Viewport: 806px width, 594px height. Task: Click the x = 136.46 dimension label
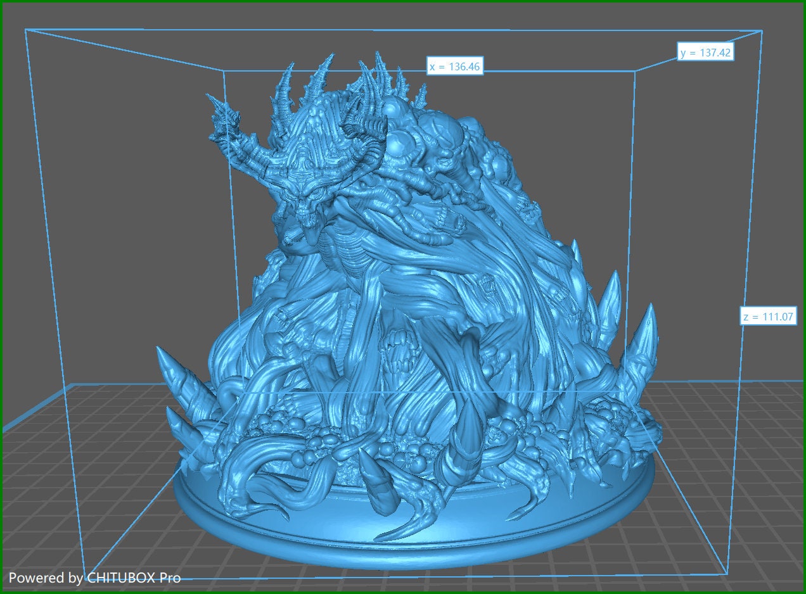(455, 66)
